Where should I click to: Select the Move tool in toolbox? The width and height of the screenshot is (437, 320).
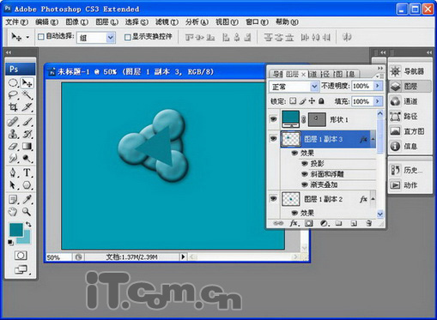27,83
